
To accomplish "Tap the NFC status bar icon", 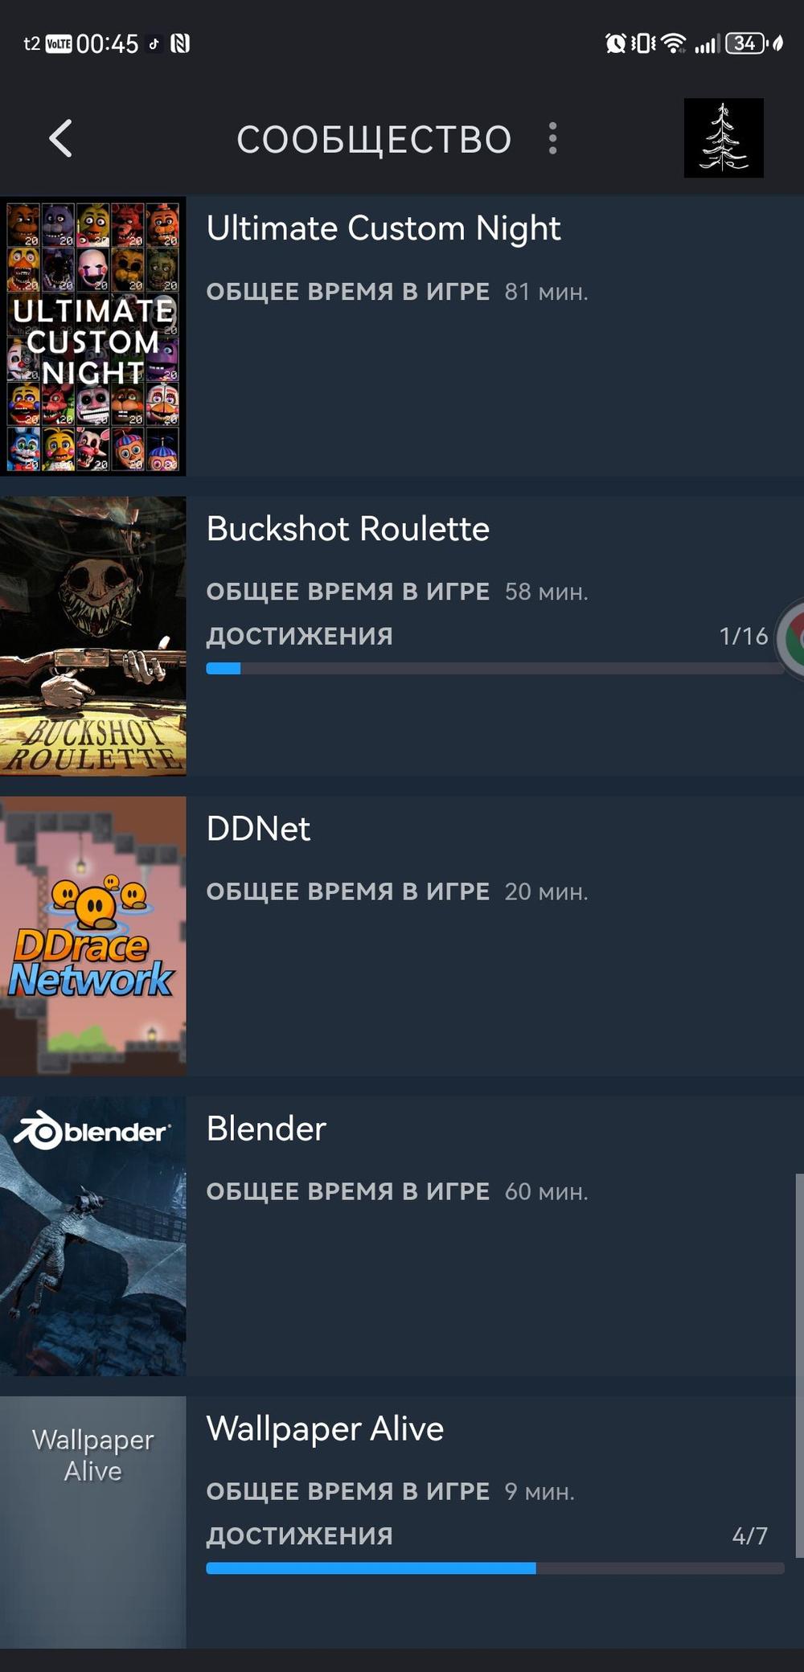I will pyautogui.click(x=180, y=43).
